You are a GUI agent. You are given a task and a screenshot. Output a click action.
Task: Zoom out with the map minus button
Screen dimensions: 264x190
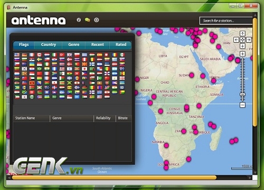point(242,105)
